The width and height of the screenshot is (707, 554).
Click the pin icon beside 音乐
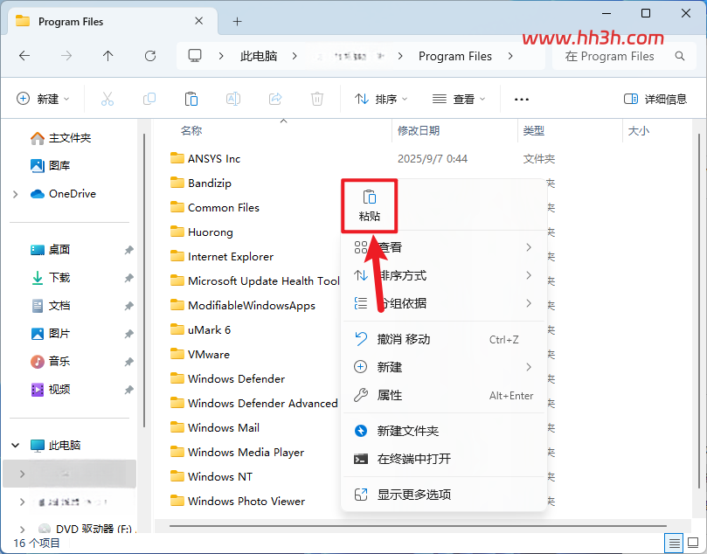(x=129, y=362)
